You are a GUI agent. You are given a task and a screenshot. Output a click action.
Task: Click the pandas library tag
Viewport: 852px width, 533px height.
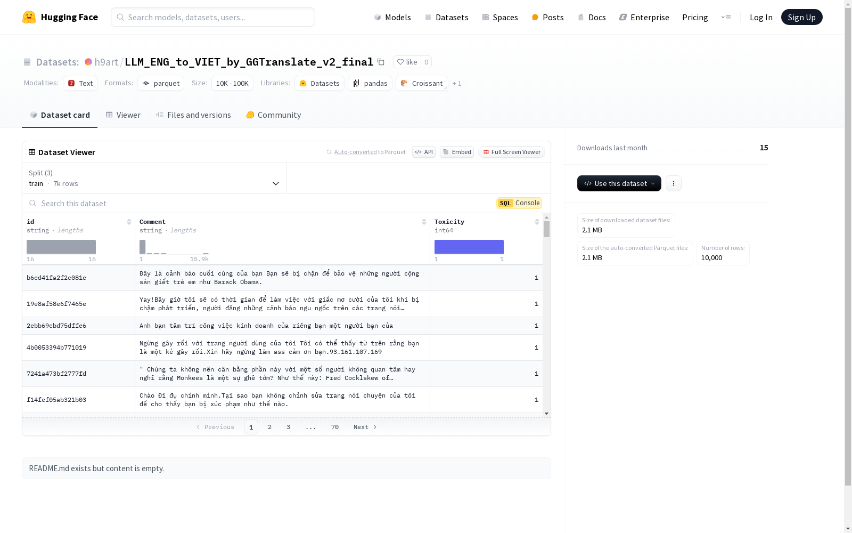pyautogui.click(x=370, y=83)
